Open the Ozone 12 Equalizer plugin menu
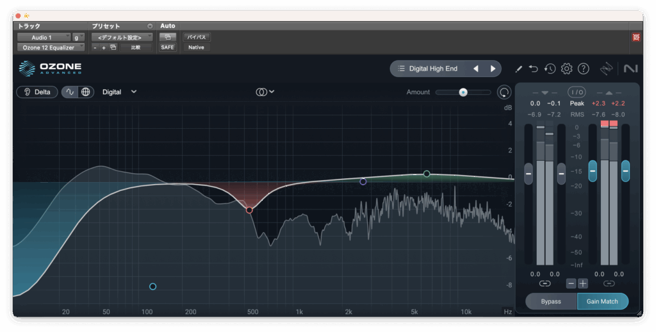The image size is (656, 332). (50, 47)
